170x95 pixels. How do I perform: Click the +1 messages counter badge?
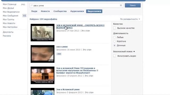point(24,16)
